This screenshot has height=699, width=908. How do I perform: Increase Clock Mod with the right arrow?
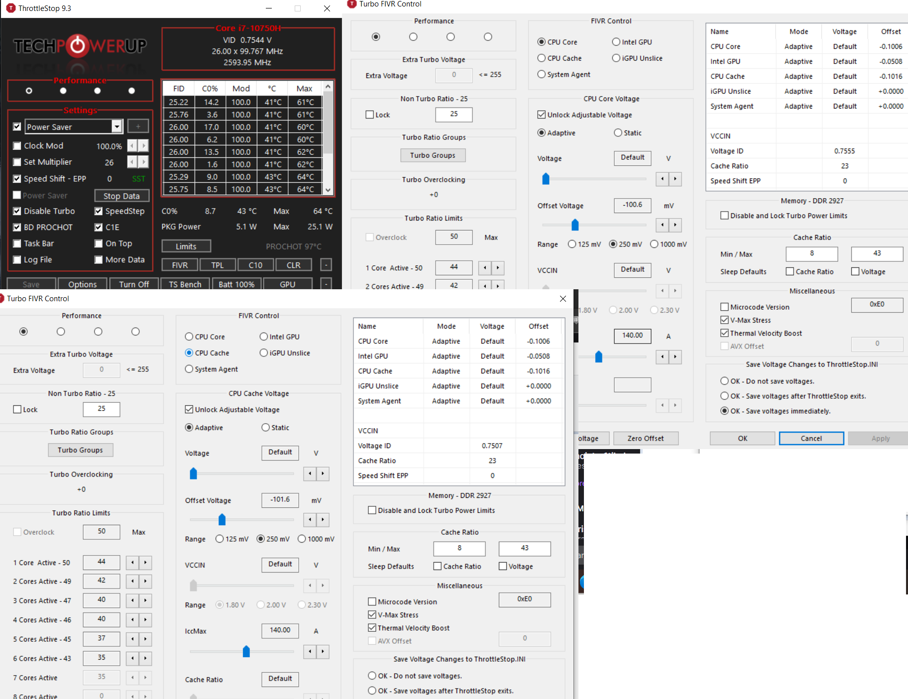pyautogui.click(x=144, y=146)
